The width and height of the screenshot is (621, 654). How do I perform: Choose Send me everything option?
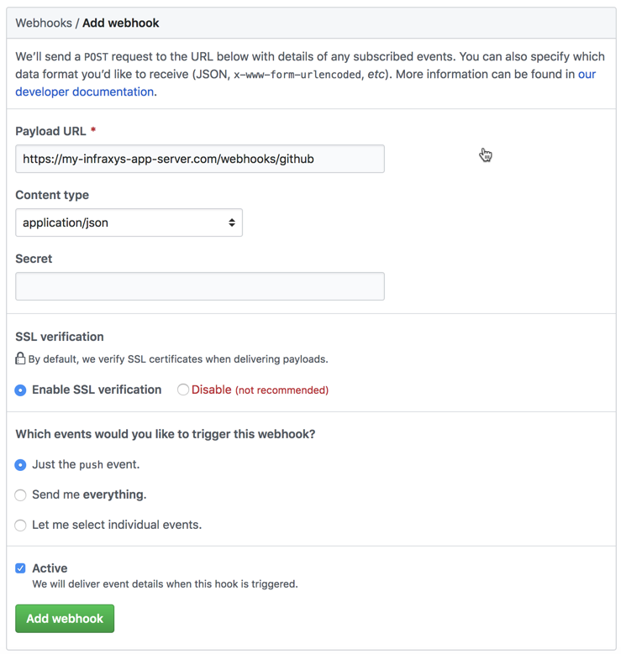coord(20,495)
